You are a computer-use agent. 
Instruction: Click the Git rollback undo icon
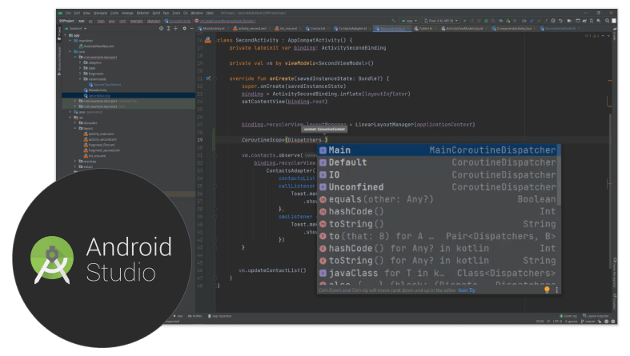click(x=560, y=21)
